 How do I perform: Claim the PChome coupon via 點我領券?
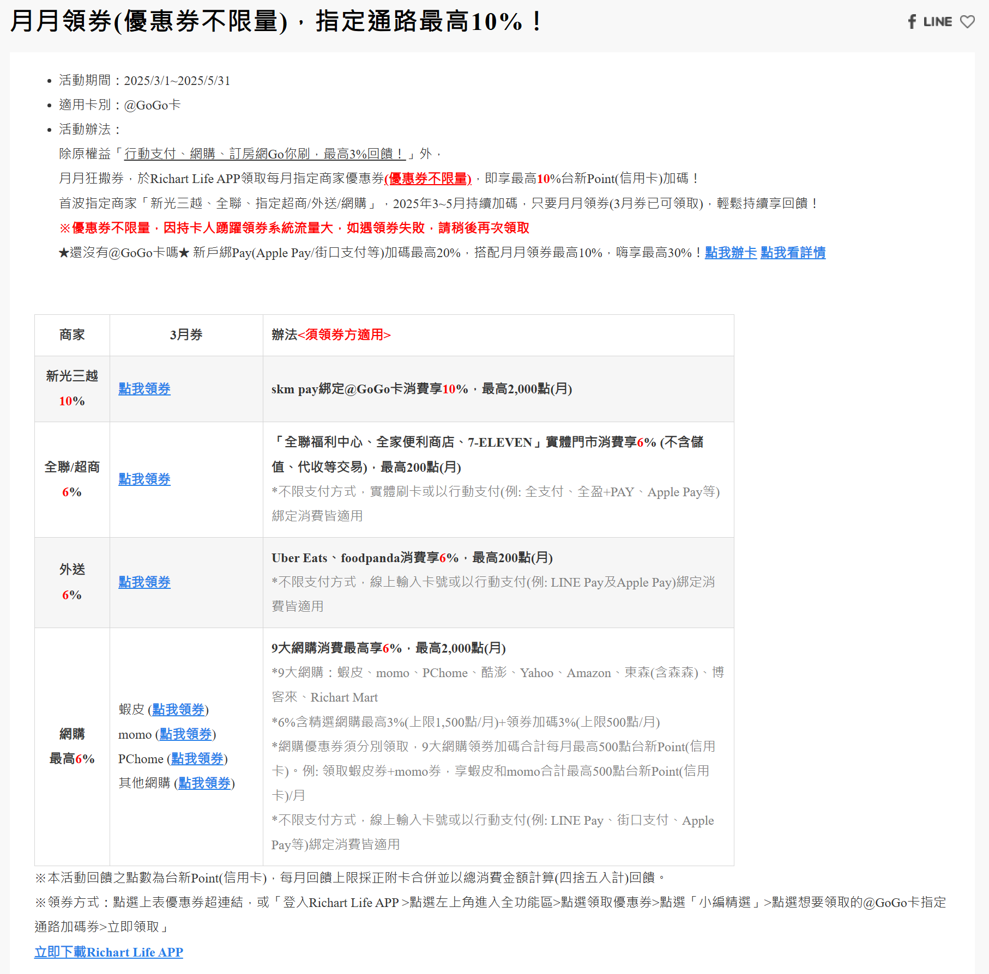[x=197, y=759]
